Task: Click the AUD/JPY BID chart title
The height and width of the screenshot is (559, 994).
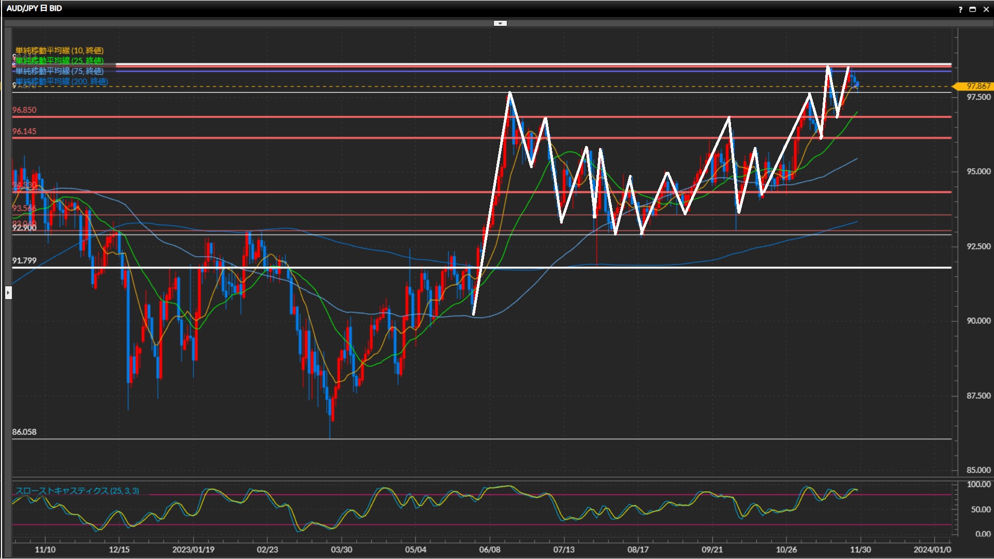Action: click(x=34, y=8)
